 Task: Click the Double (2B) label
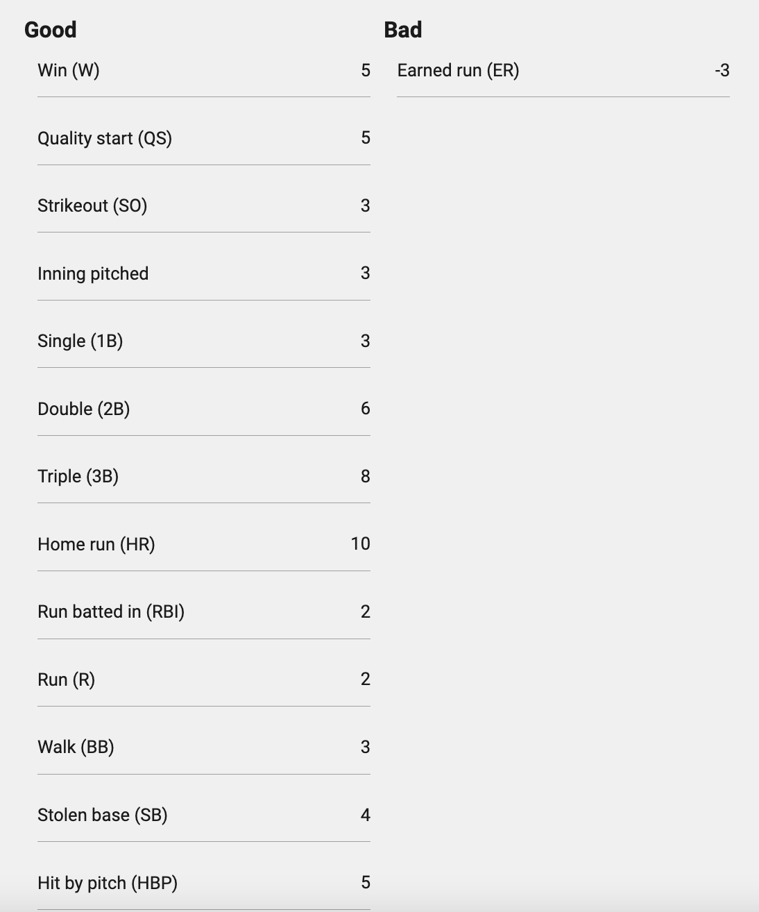[x=84, y=409]
